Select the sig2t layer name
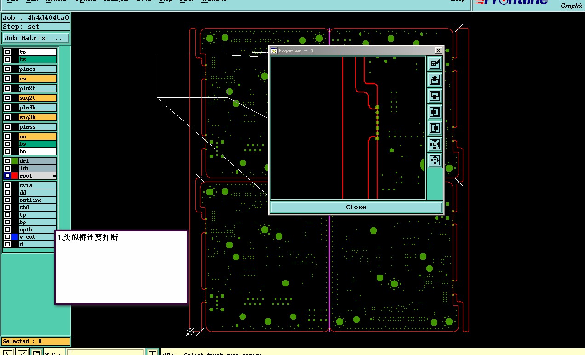Viewport: 585px width, 355px height. coord(38,98)
